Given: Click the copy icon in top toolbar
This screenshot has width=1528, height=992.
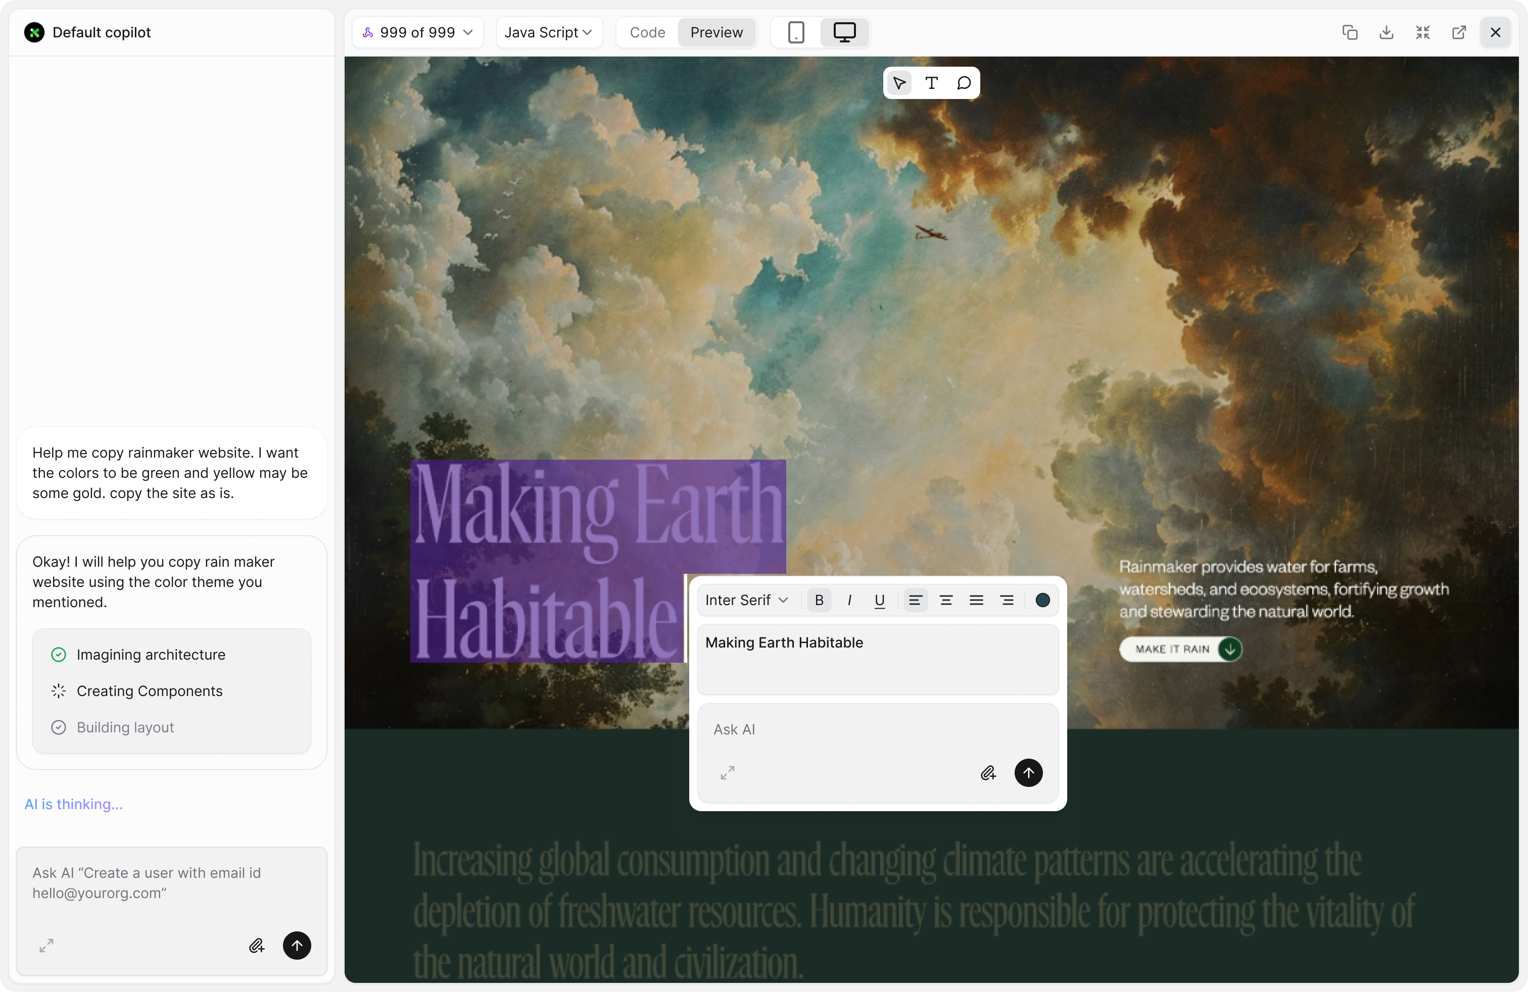Looking at the screenshot, I should point(1350,32).
